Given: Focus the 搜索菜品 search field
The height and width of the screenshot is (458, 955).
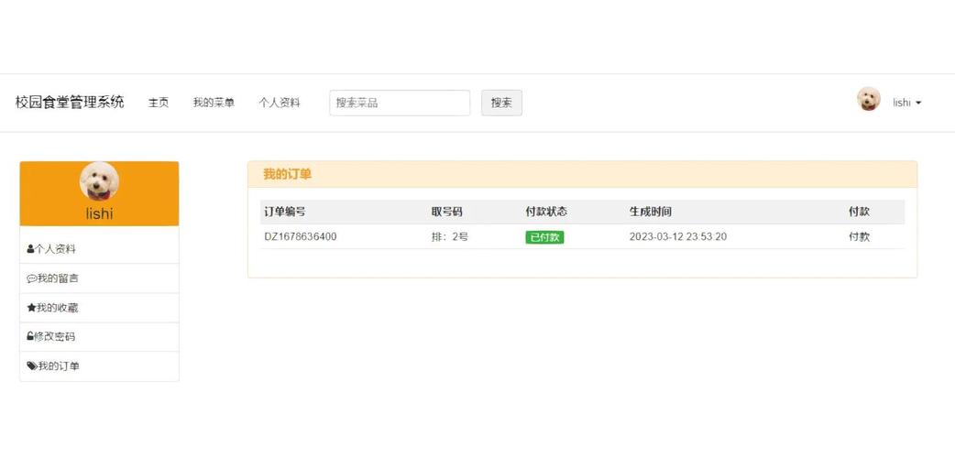Looking at the screenshot, I should point(400,103).
